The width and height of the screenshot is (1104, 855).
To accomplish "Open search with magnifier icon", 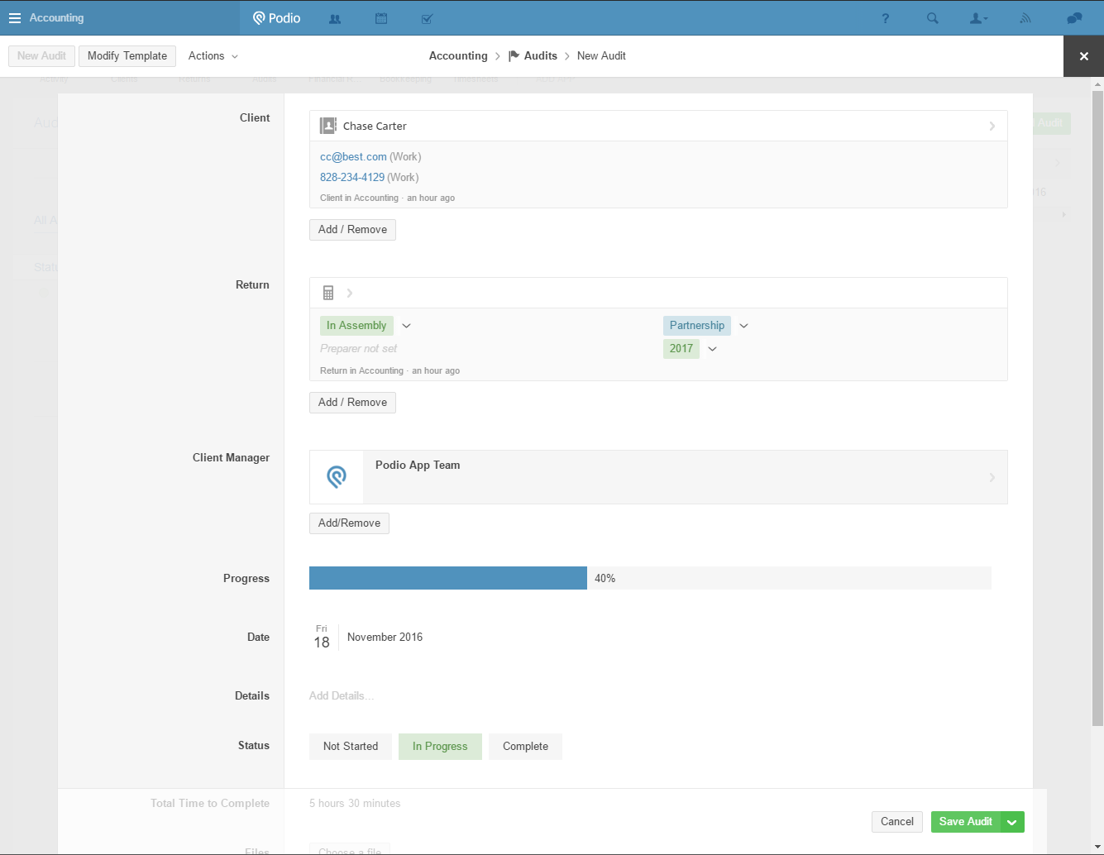I will 933,18.
